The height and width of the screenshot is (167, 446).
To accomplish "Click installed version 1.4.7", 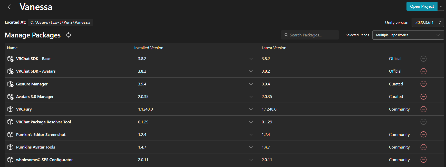I will [x=142, y=147].
